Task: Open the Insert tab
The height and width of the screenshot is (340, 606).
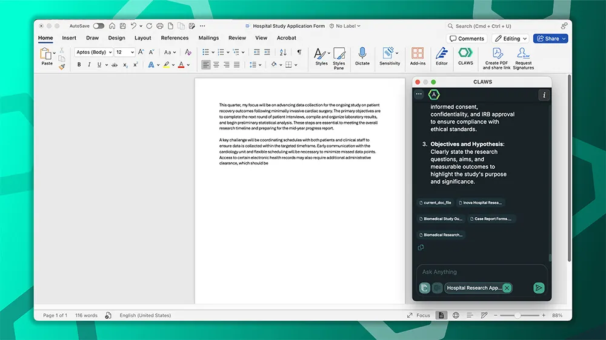Action: coord(69,38)
